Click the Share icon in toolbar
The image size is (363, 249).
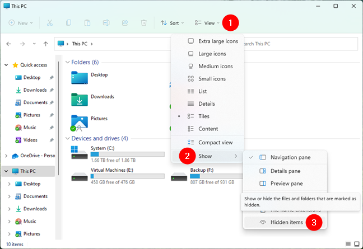tap(125, 23)
